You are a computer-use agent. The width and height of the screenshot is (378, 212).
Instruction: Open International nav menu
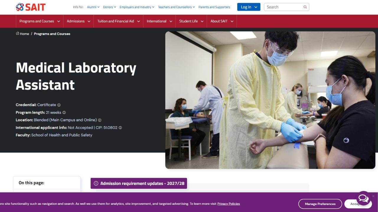pos(159,21)
